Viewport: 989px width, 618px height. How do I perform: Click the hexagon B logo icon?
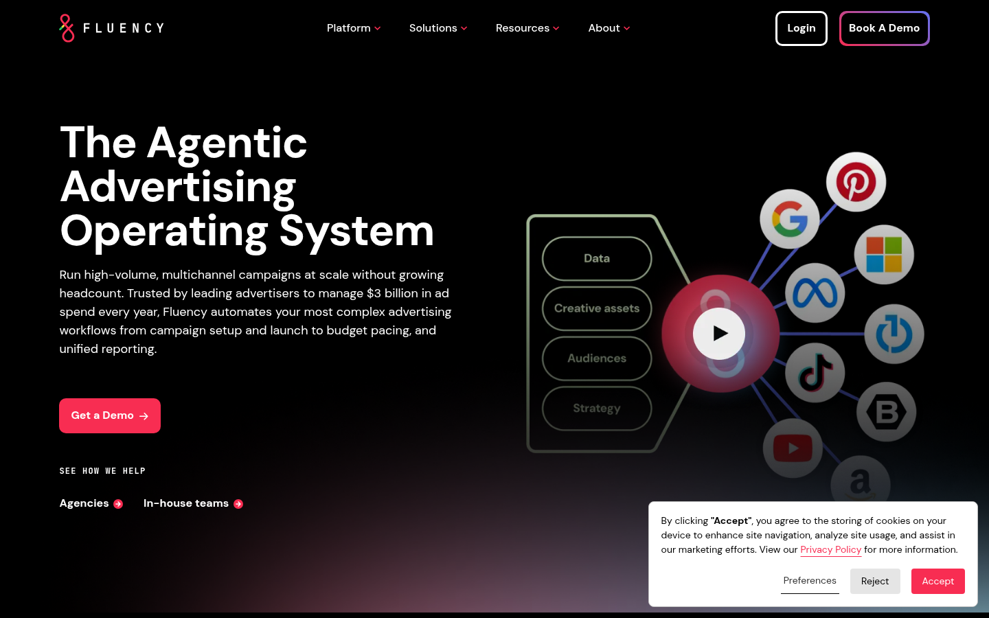coord(886,412)
